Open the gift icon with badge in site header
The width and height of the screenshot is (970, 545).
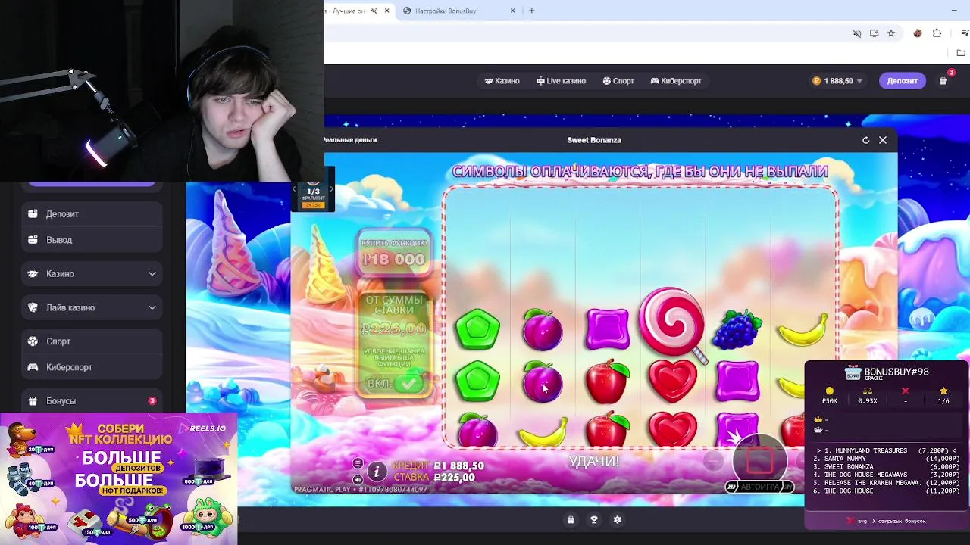(x=943, y=80)
